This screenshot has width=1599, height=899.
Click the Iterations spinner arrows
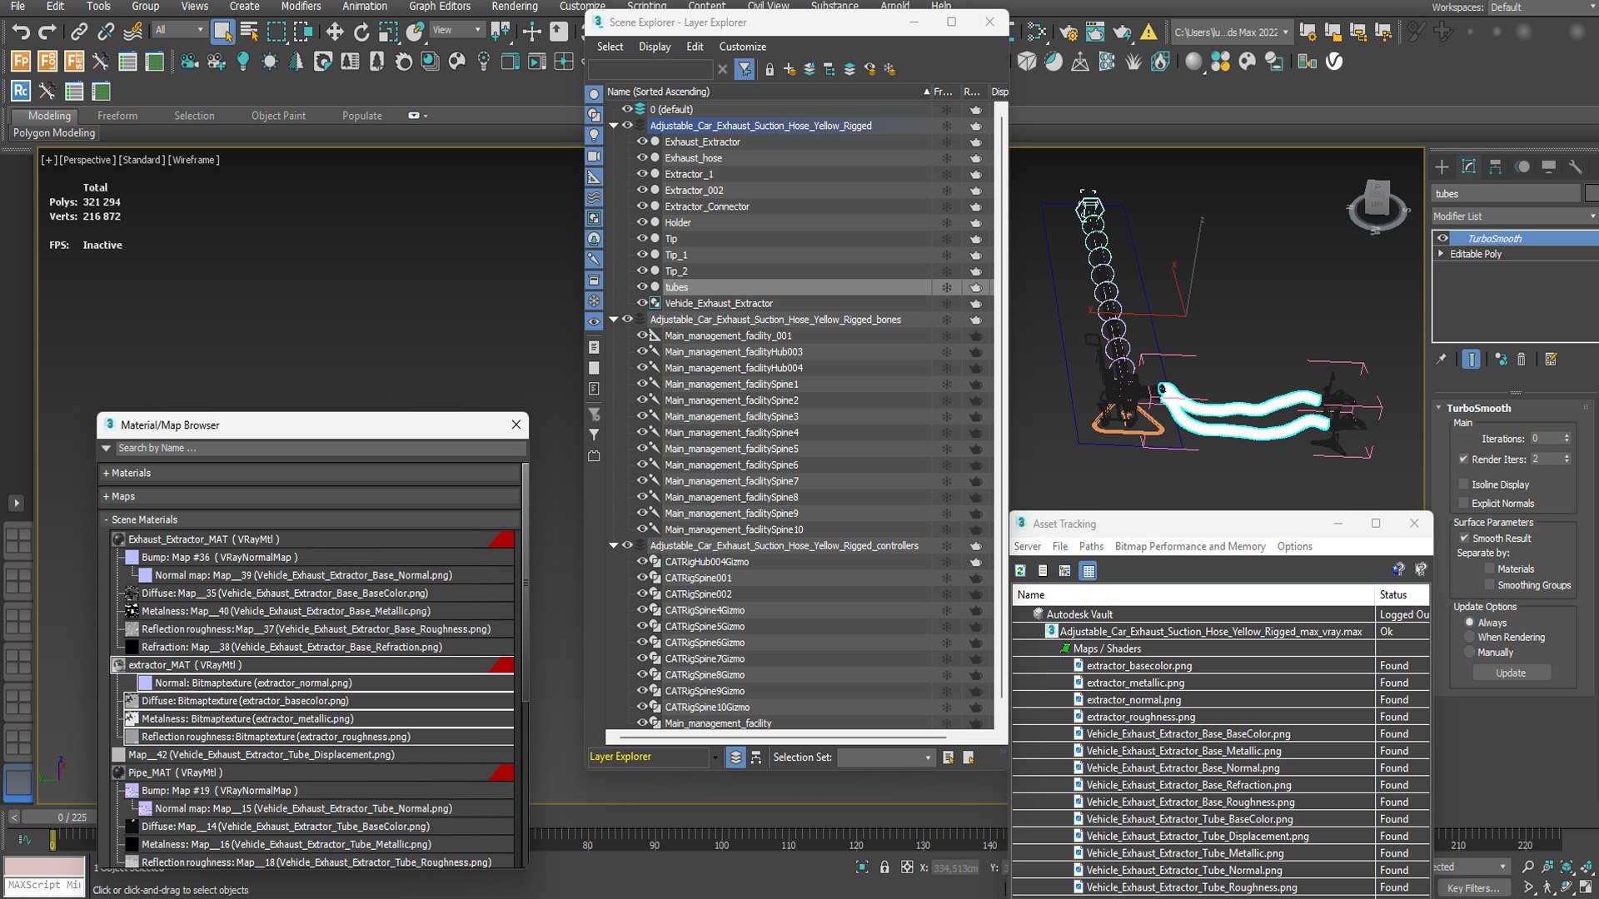(1567, 439)
